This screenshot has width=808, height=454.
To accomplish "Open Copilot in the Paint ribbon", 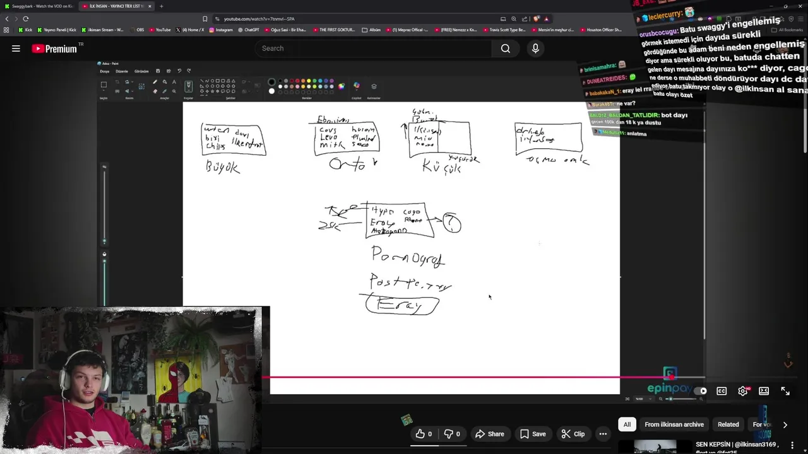I will tap(357, 86).
